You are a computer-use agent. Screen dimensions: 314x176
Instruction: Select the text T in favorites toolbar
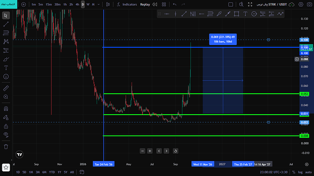245,14
